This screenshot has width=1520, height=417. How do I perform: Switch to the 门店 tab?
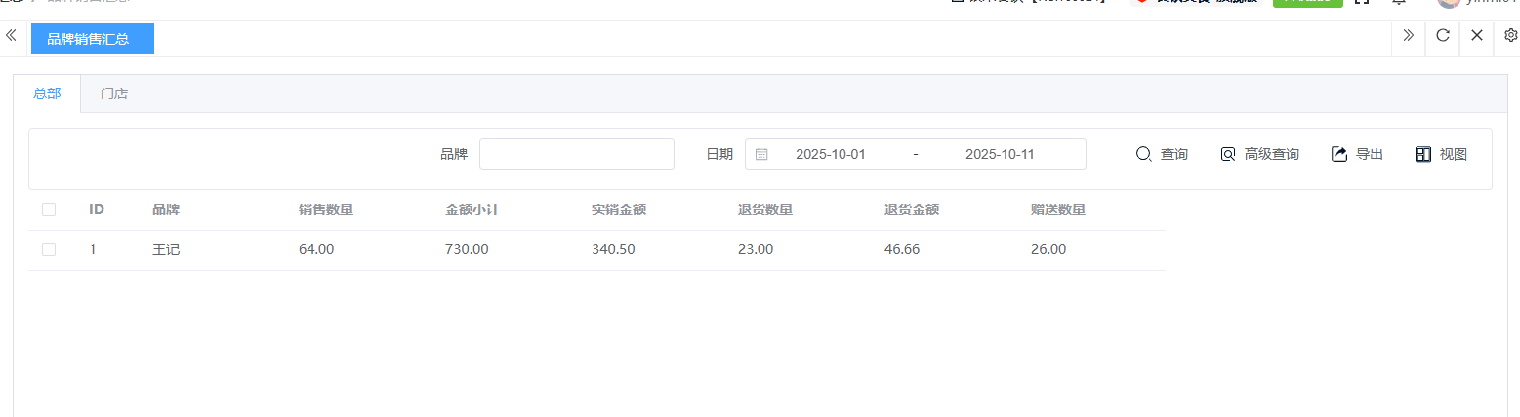click(114, 95)
